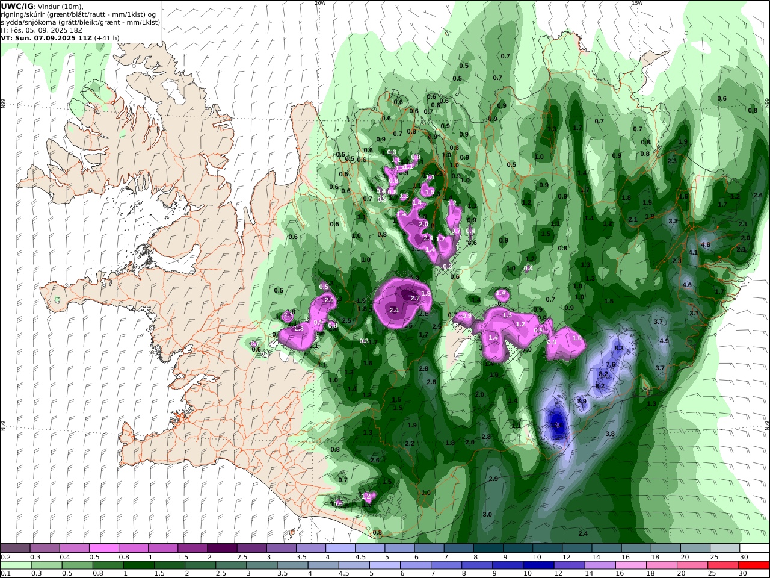Click the bright red 30+ rain legend swatch
This screenshot has width=770, height=578.
[x=754, y=565]
